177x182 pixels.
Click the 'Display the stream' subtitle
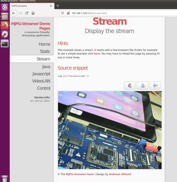point(109,31)
